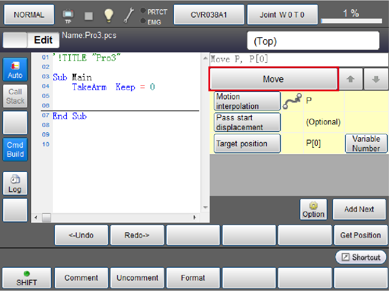Open the Log panel
This screenshot has width=389, height=291.
15,184
